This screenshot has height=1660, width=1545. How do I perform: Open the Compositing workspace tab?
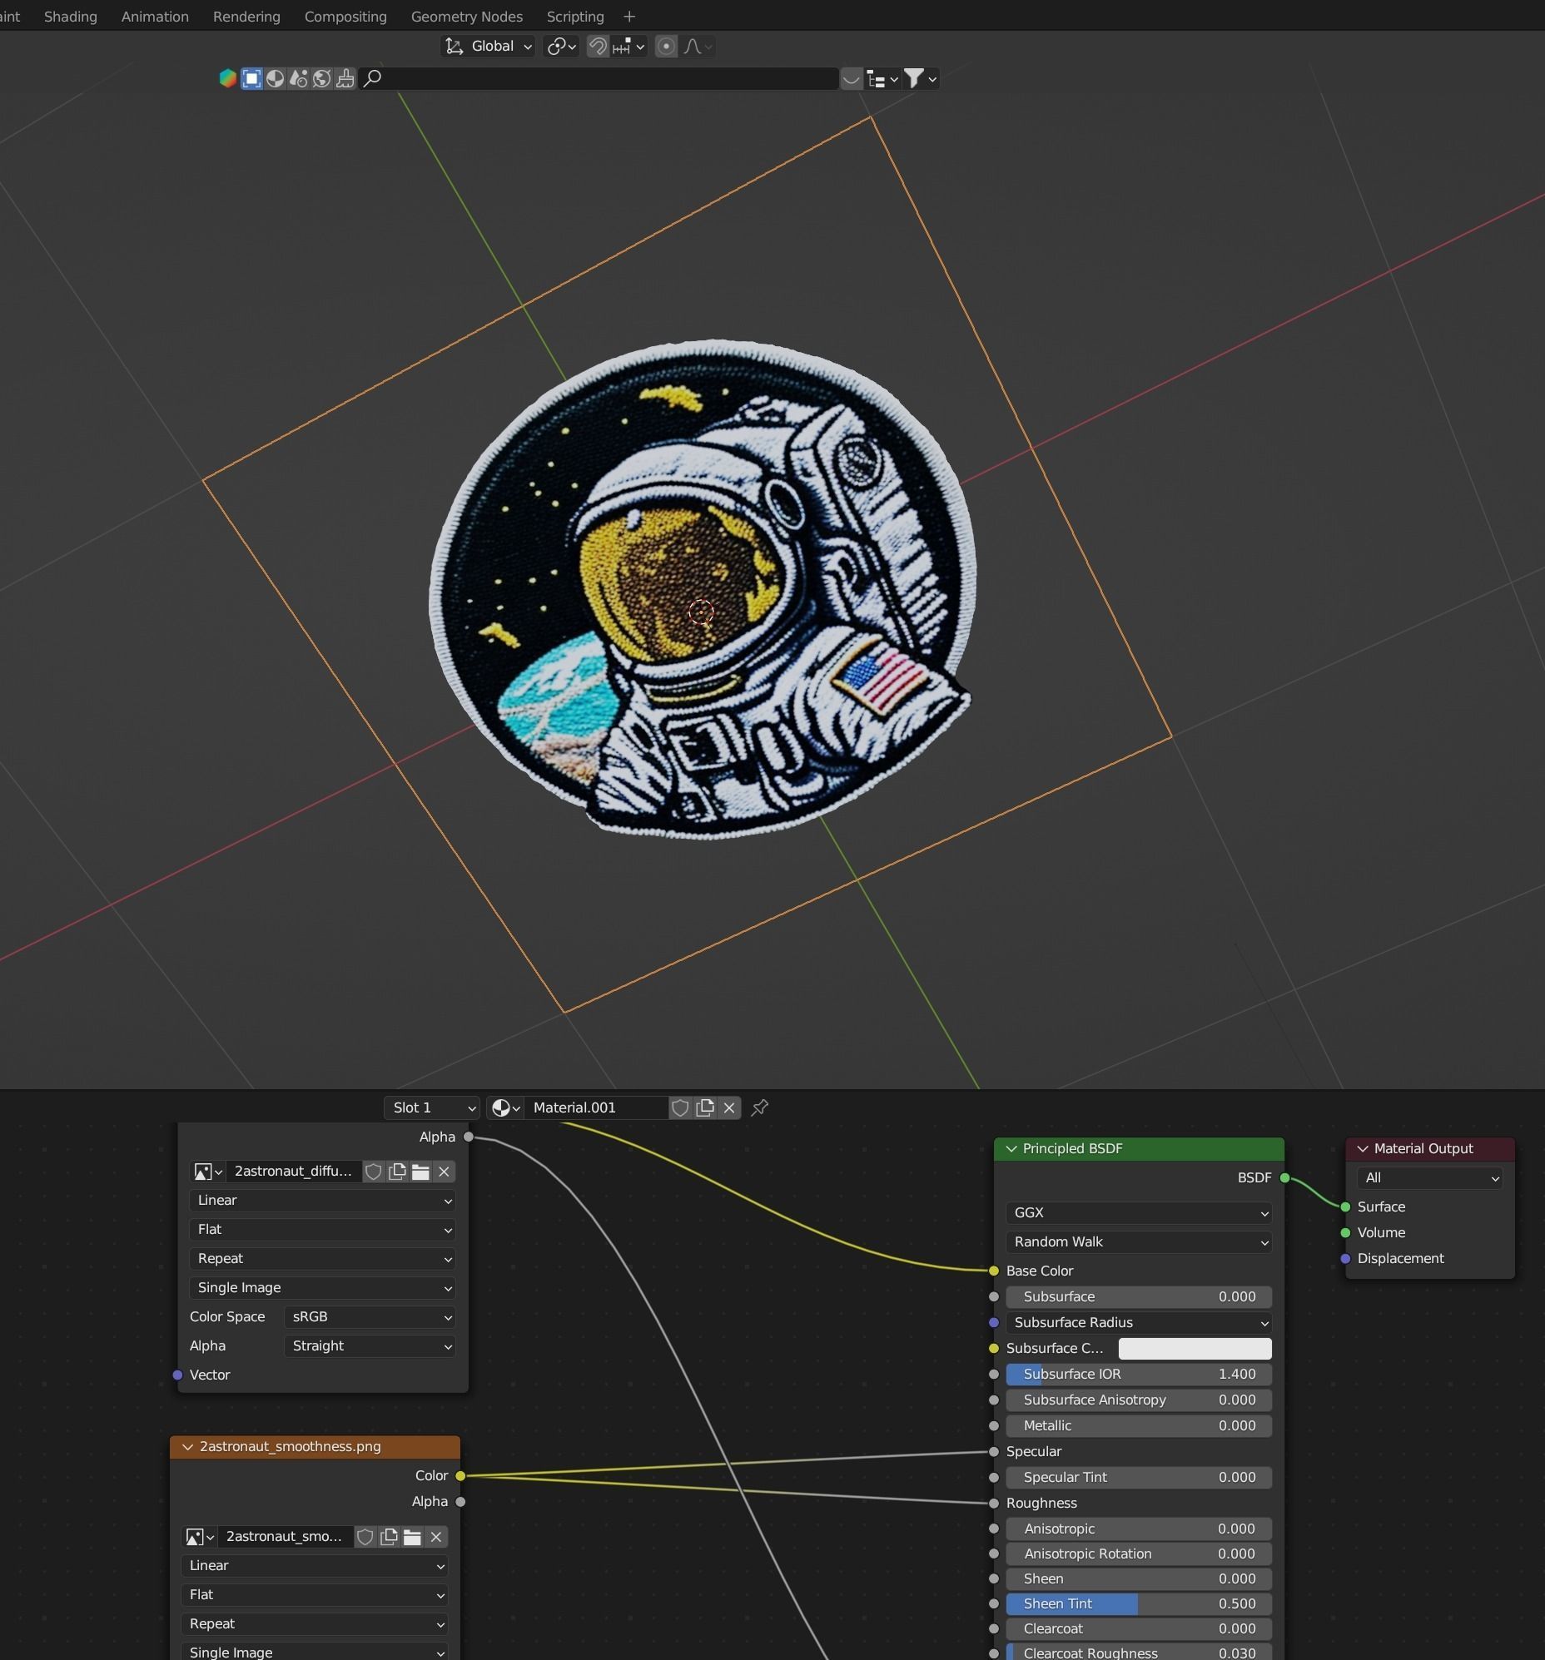pos(345,17)
